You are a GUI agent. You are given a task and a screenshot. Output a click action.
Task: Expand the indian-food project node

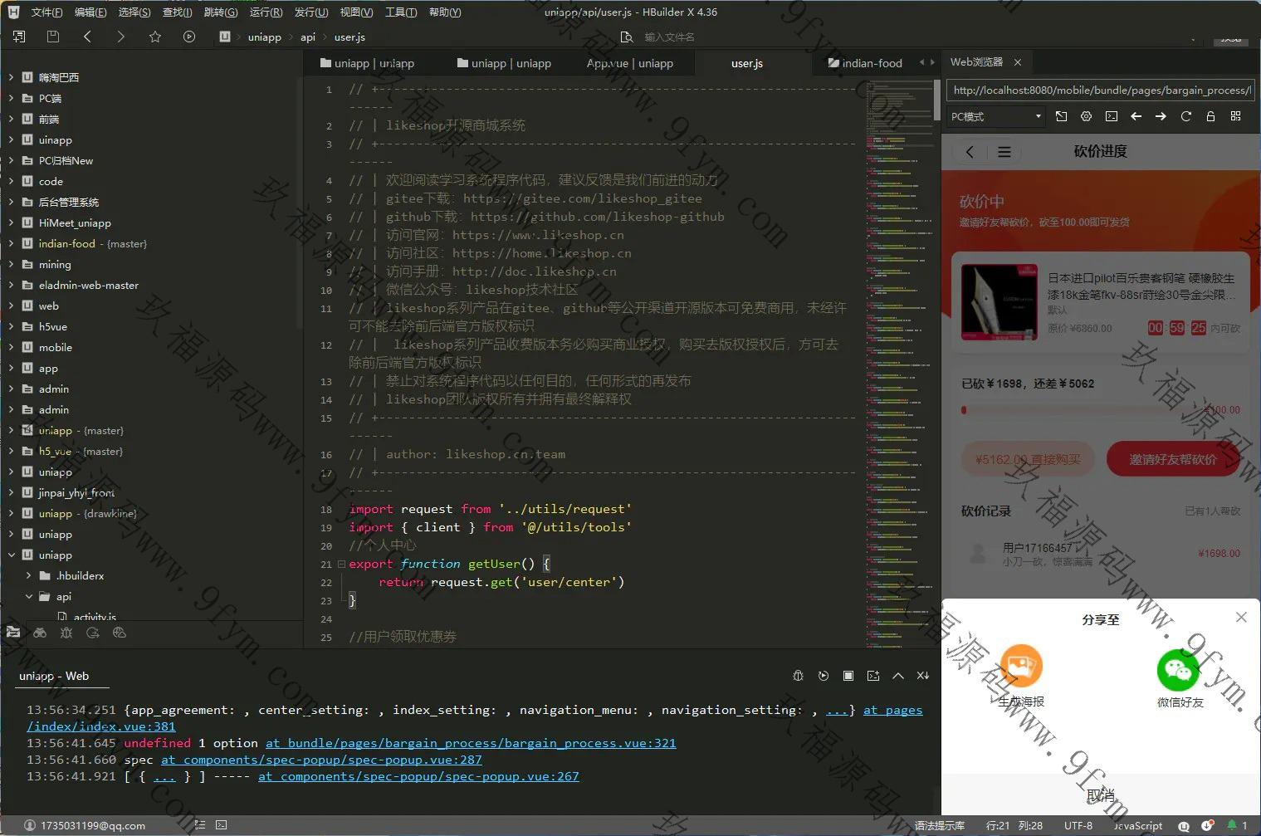coord(11,243)
